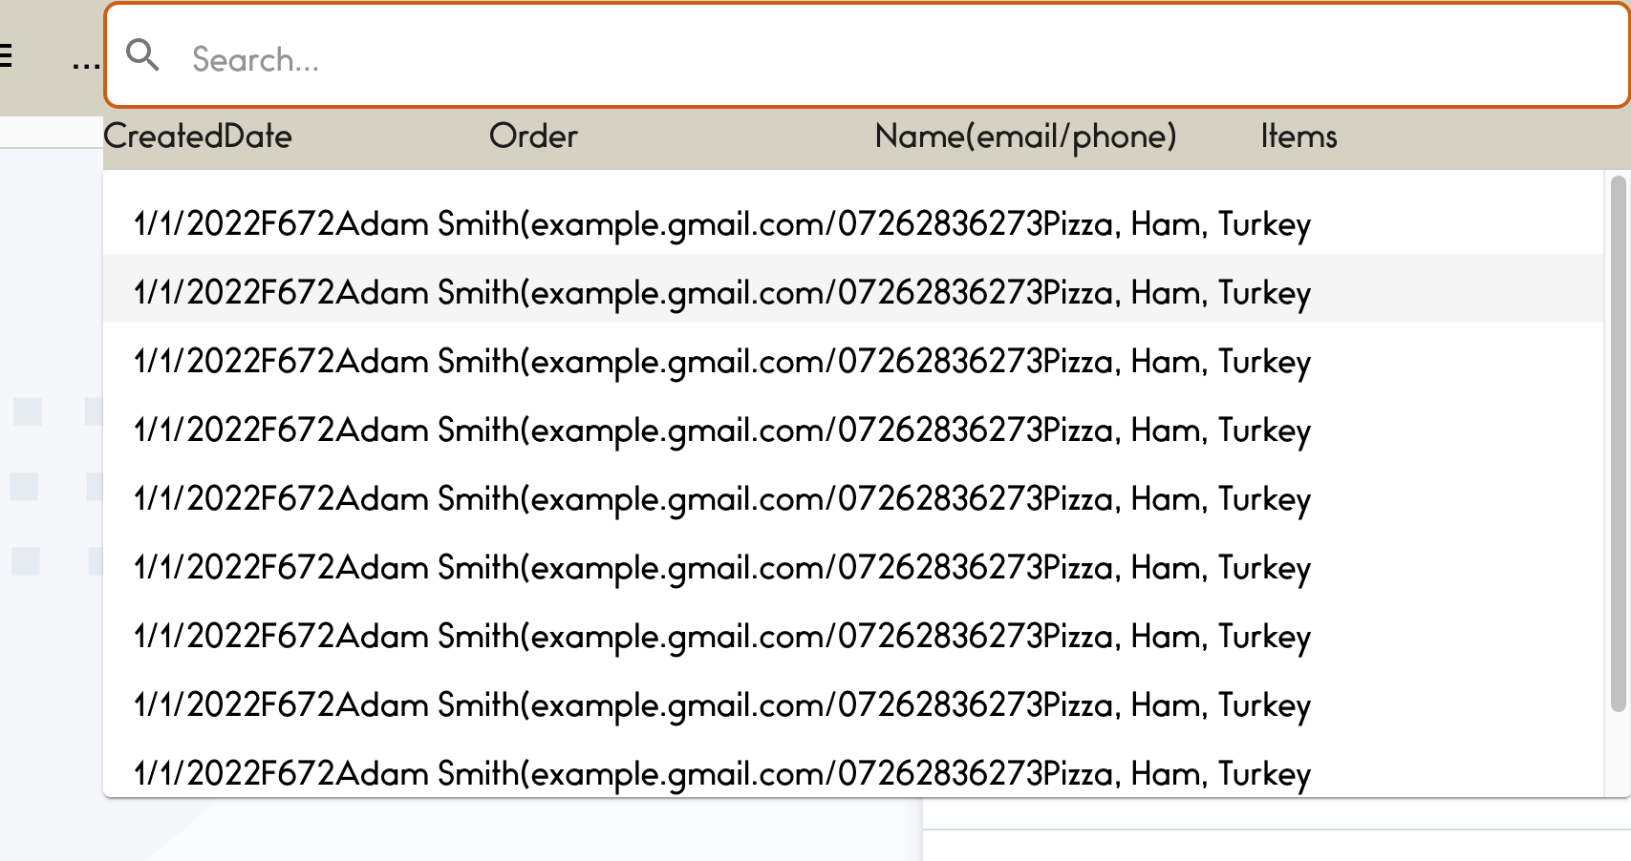Open the hamburger menu icon

point(5,55)
